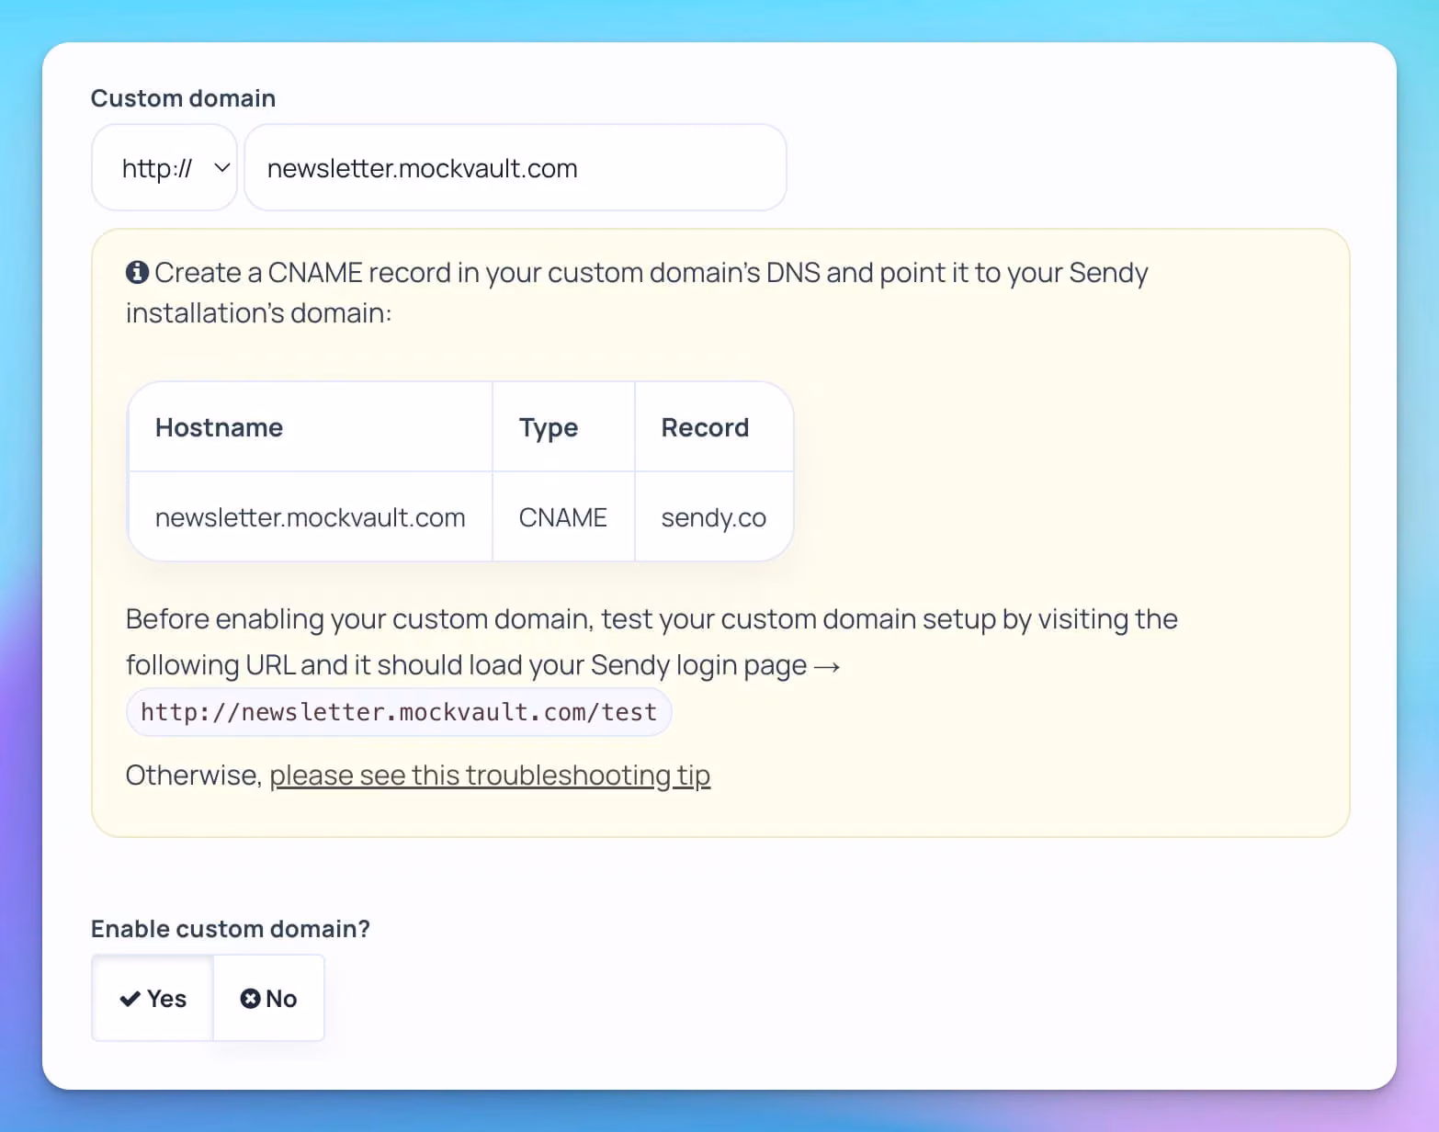This screenshot has width=1439, height=1132.
Task: Click the Record column header
Action: (x=714, y=427)
